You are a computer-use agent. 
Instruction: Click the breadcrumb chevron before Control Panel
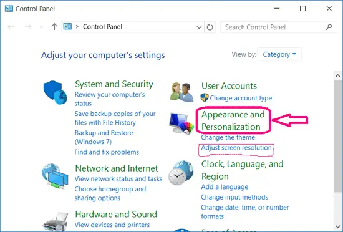pos(77,27)
